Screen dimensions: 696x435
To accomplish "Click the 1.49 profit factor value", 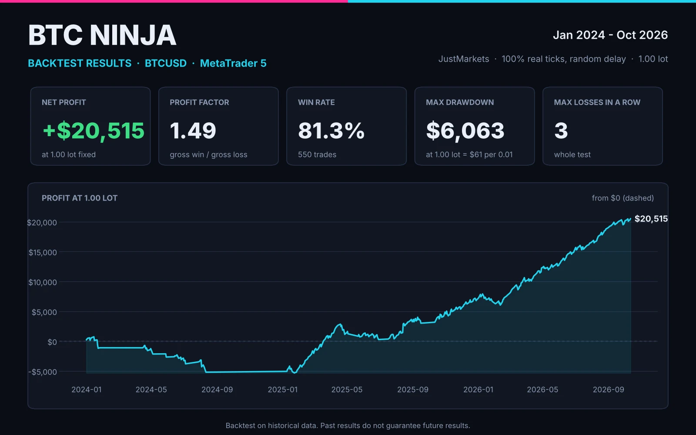I will coord(193,130).
